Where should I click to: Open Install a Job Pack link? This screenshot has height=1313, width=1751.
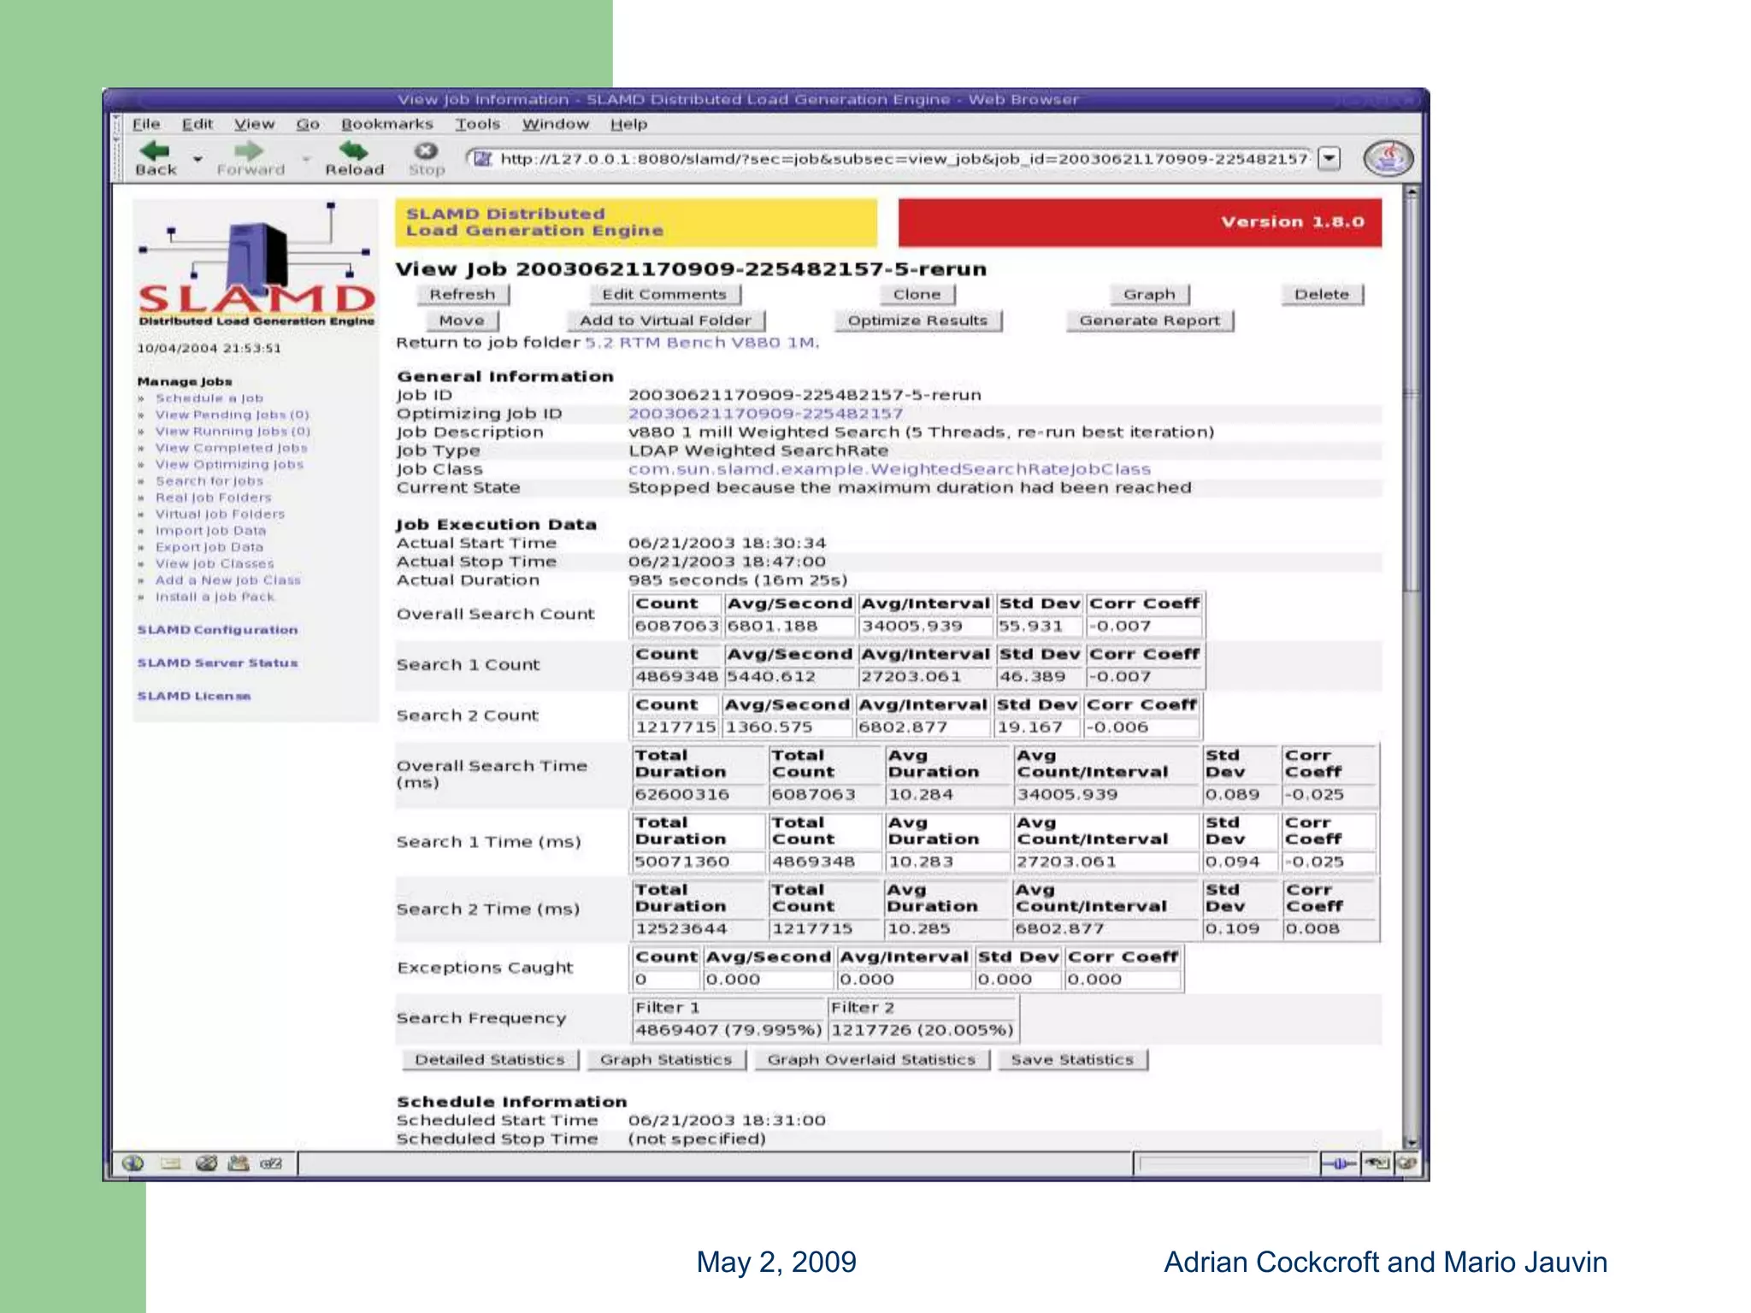click(215, 597)
